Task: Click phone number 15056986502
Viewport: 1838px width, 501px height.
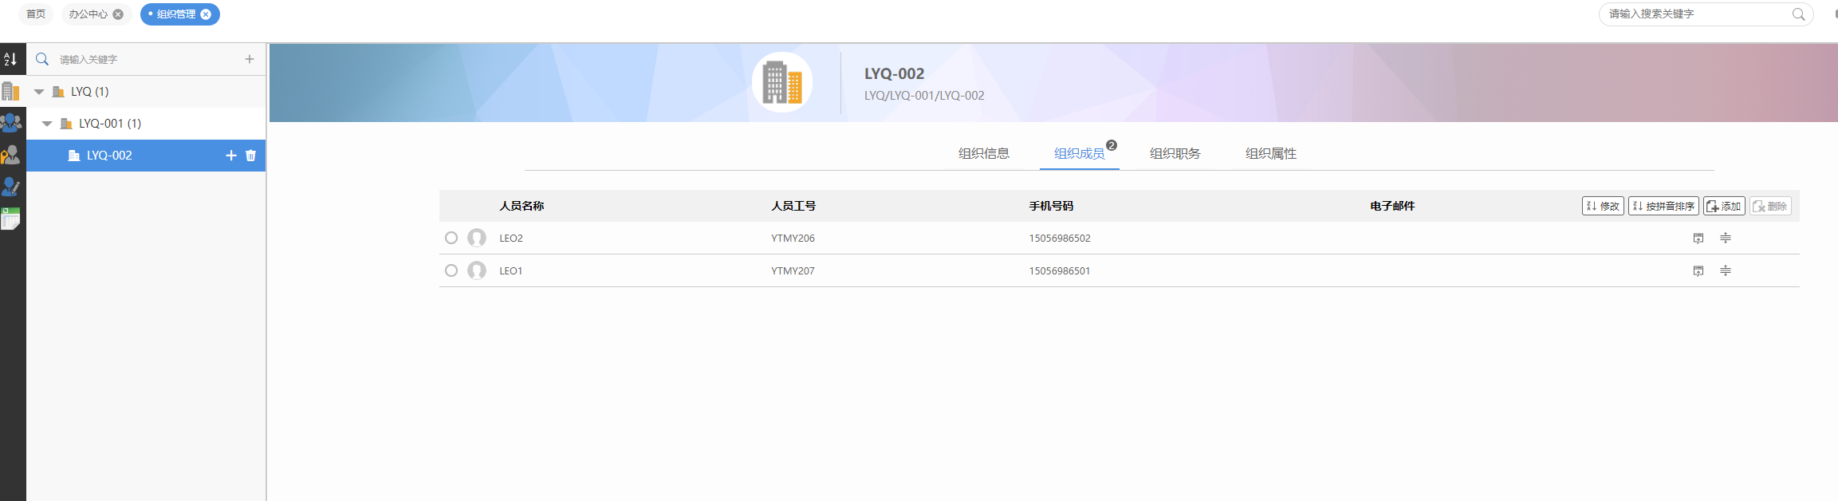Action: pos(1060,239)
